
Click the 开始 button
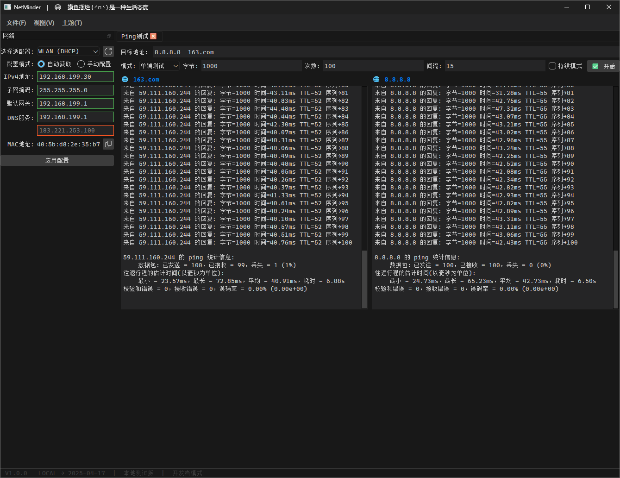tap(603, 66)
